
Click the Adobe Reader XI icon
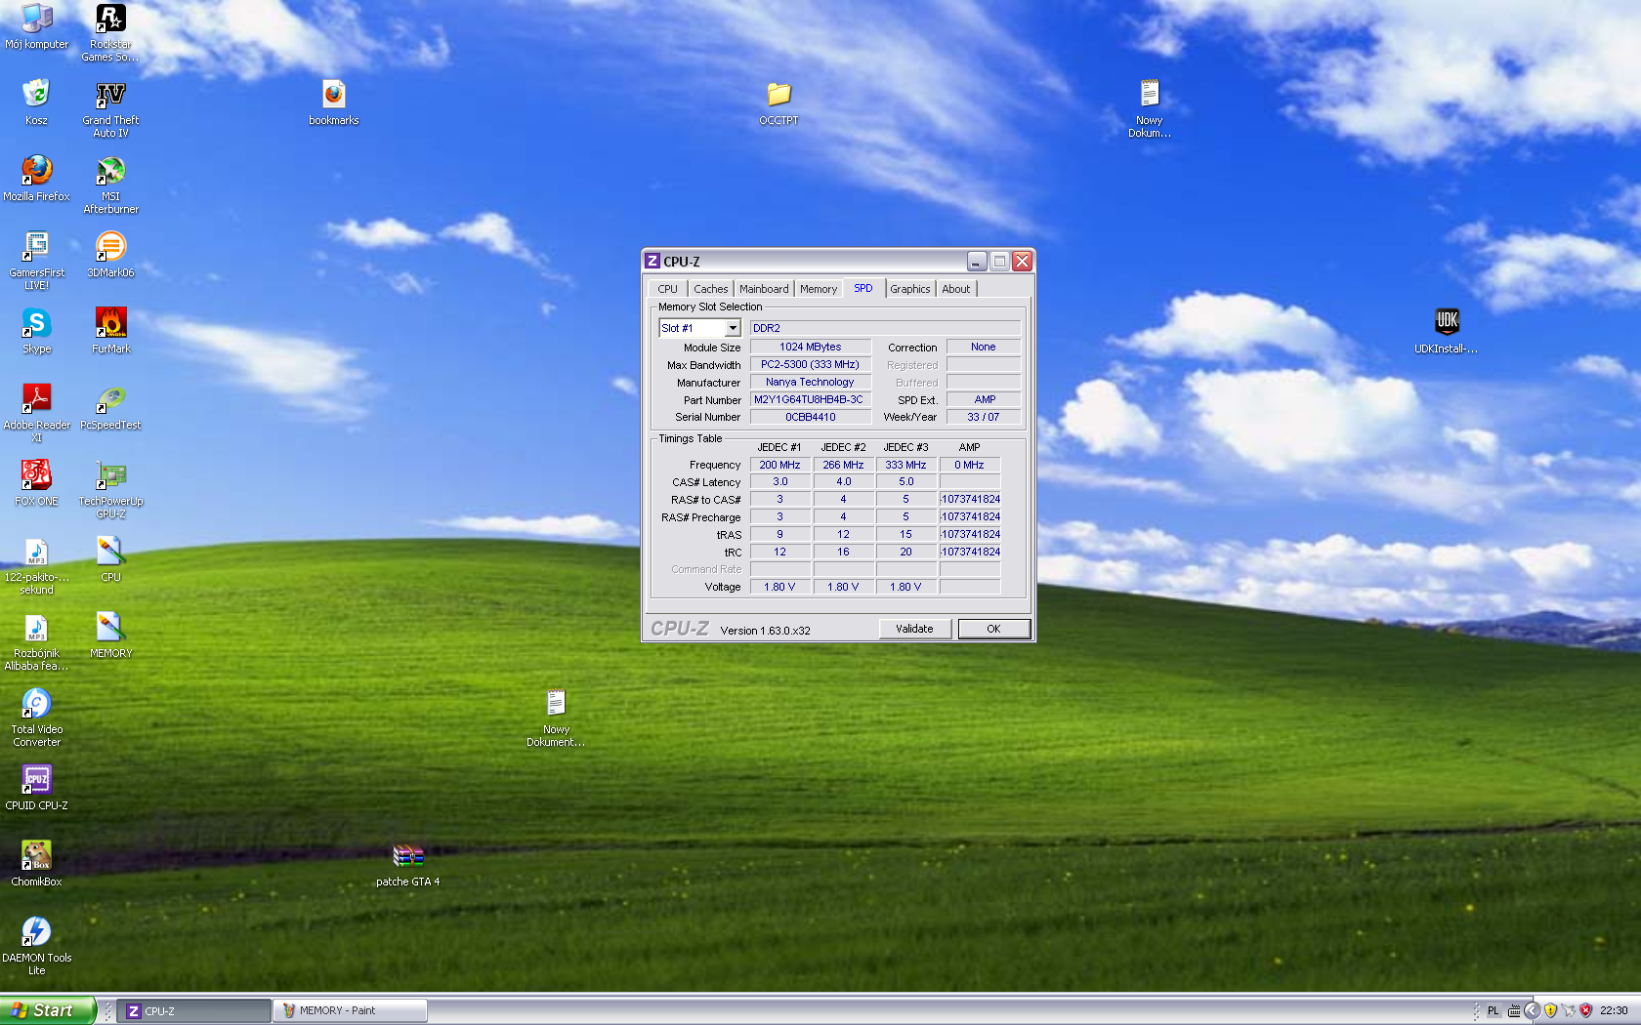pos(36,413)
